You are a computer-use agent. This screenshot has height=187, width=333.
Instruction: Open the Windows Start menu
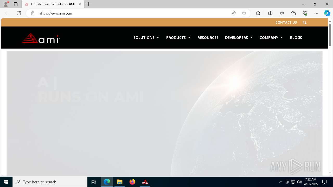pos(6,182)
